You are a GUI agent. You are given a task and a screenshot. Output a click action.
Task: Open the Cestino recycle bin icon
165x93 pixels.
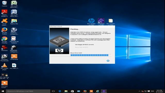tap(4, 4)
